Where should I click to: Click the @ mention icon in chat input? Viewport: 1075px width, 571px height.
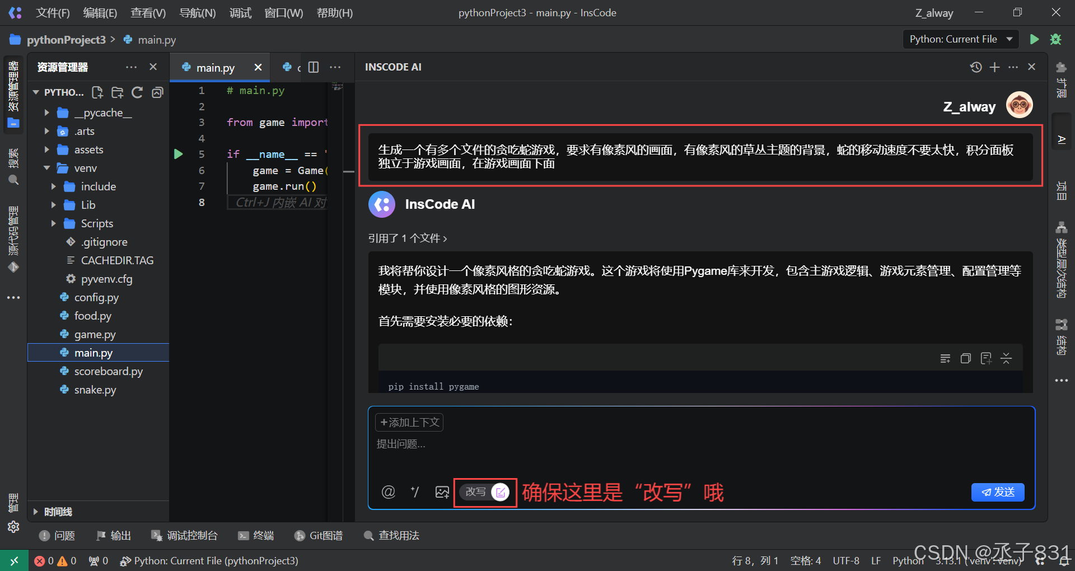pyautogui.click(x=388, y=492)
